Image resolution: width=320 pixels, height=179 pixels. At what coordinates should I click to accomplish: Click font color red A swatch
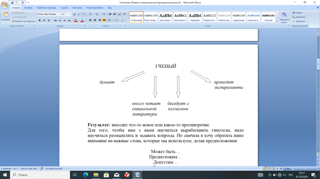(82, 20)
